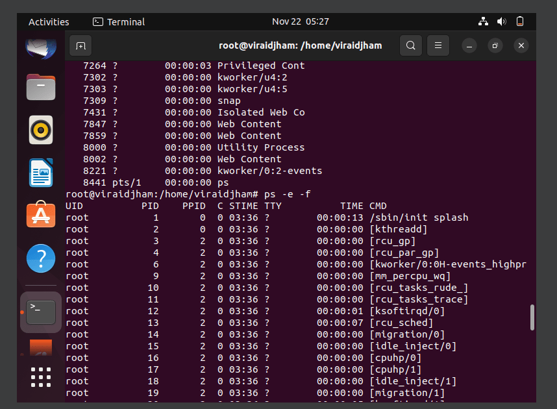Screen dimensions: 557x409
Task: Click the terminal vertical scrollbar handle
Action: tap(532, 317)
